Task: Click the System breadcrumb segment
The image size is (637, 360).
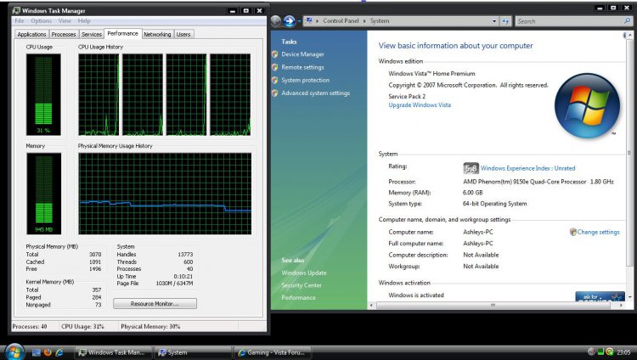Action: tap(380, 20)
